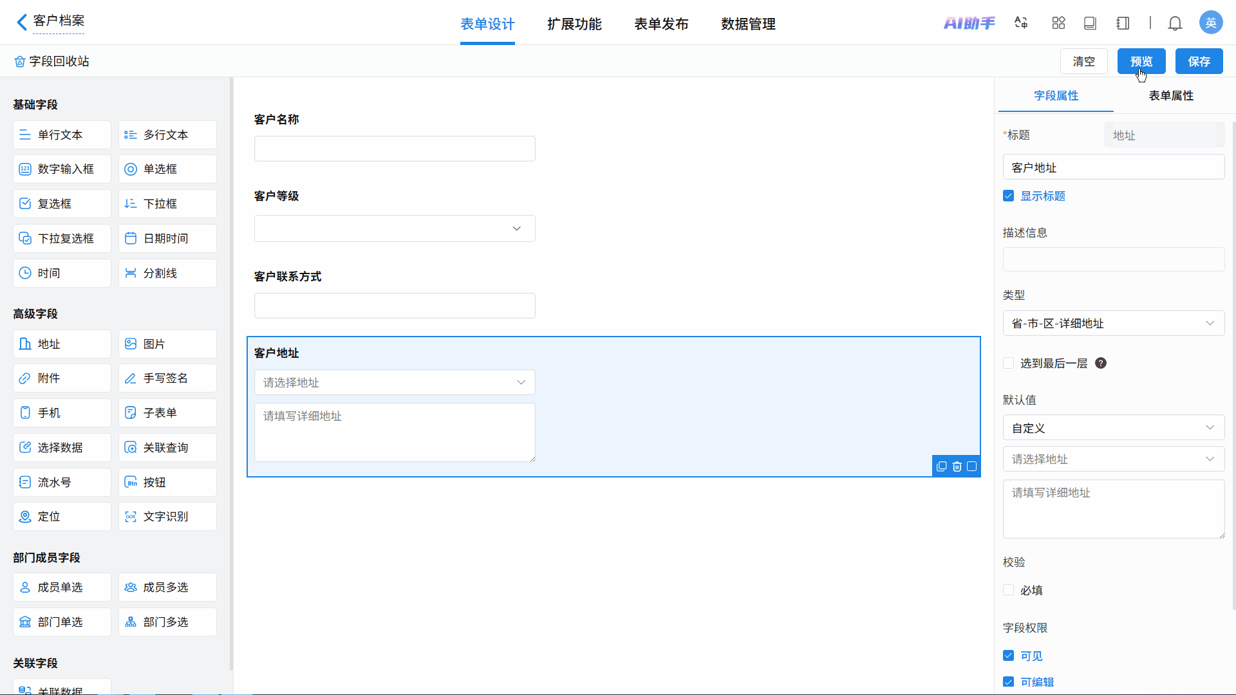Screen dimensions: 1236x695
Task: Check the 必填 required checkbox
Action: [x=1009, y=590]
